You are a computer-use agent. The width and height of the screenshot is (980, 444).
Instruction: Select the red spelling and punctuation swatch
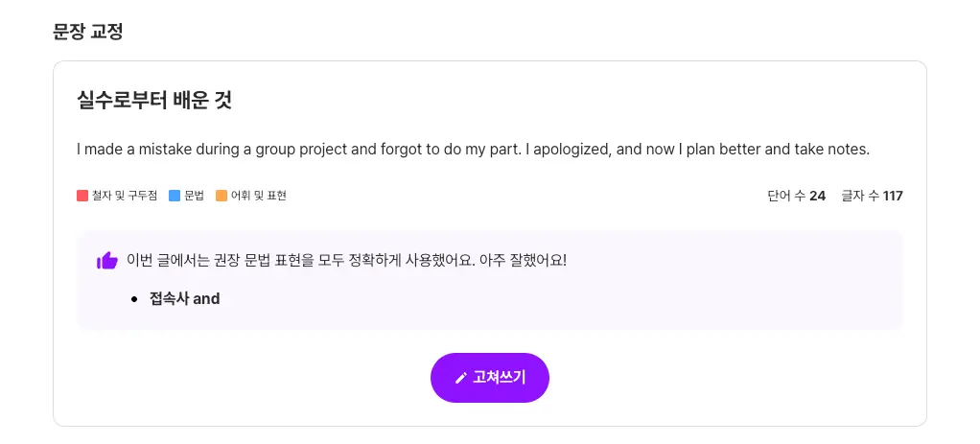click(82, 196)
